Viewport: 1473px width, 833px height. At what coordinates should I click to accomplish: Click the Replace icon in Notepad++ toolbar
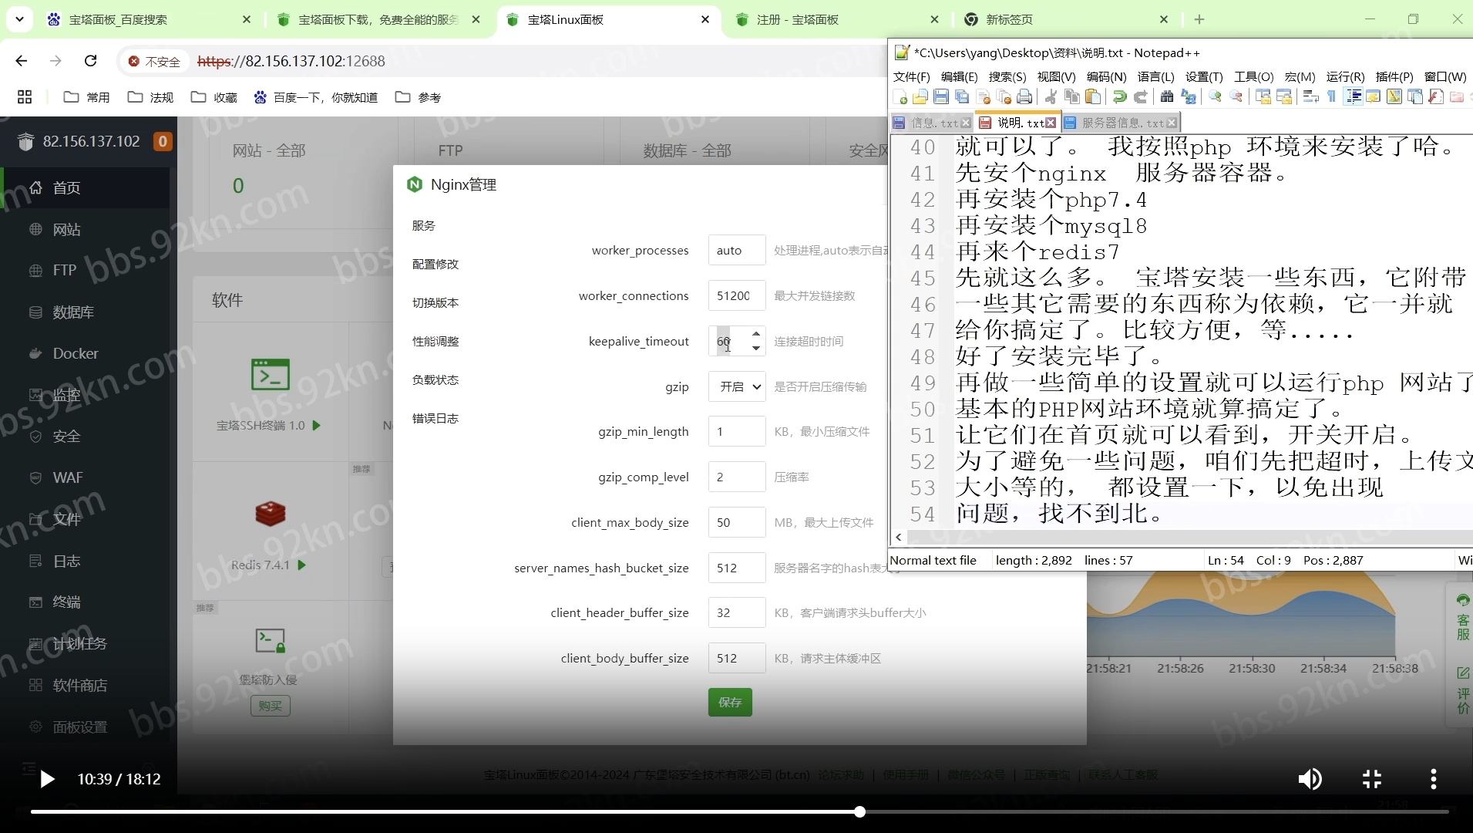tap(1188, 96)
